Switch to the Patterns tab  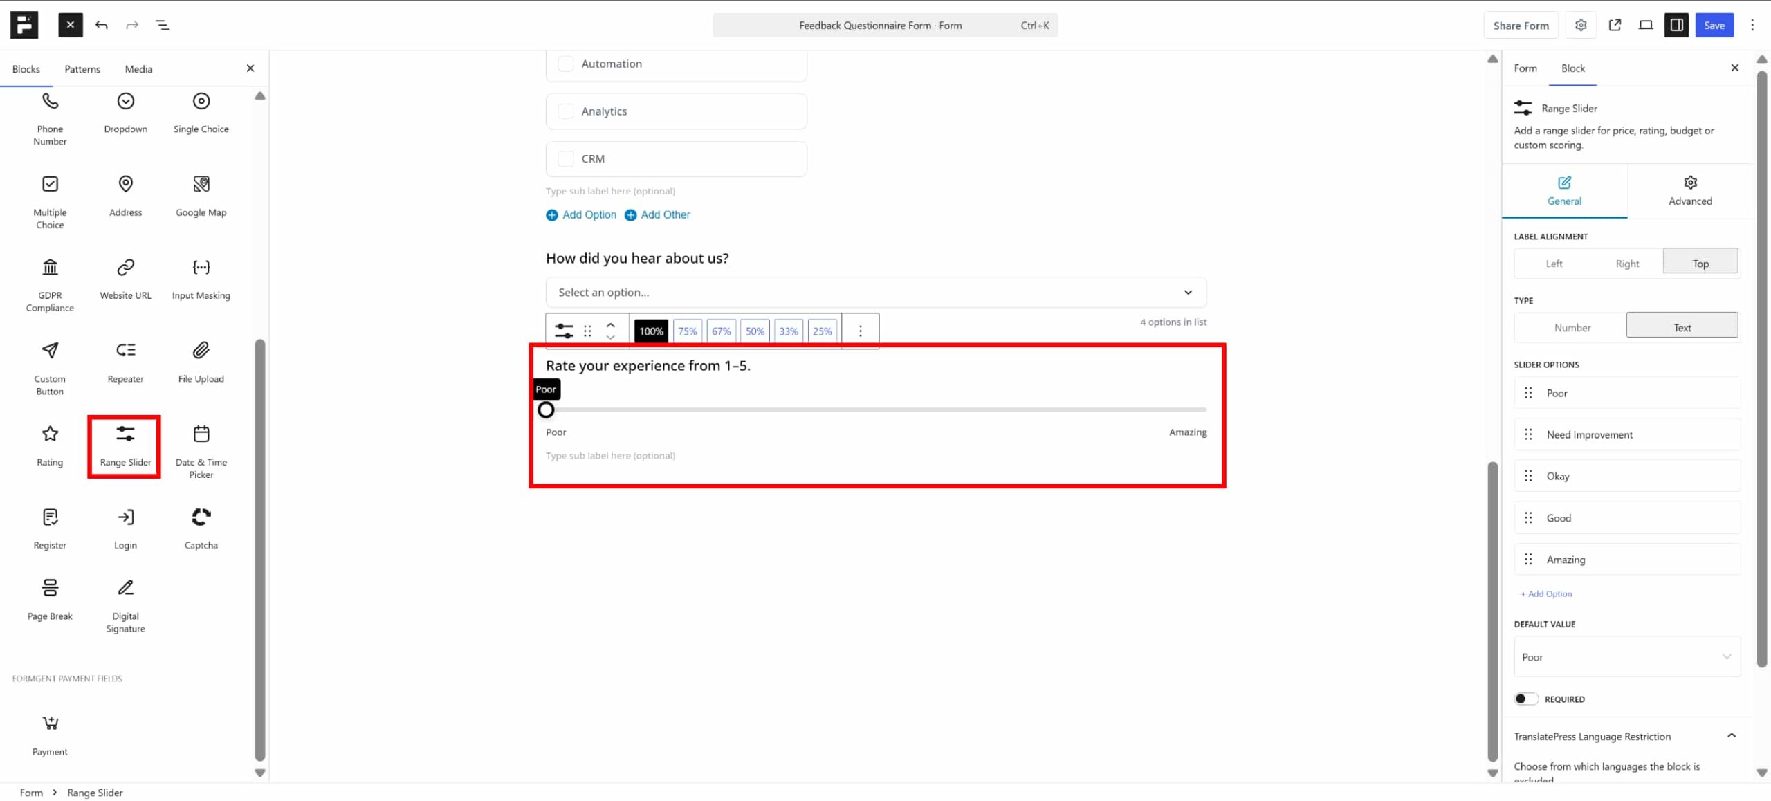[x=82, y=69]
